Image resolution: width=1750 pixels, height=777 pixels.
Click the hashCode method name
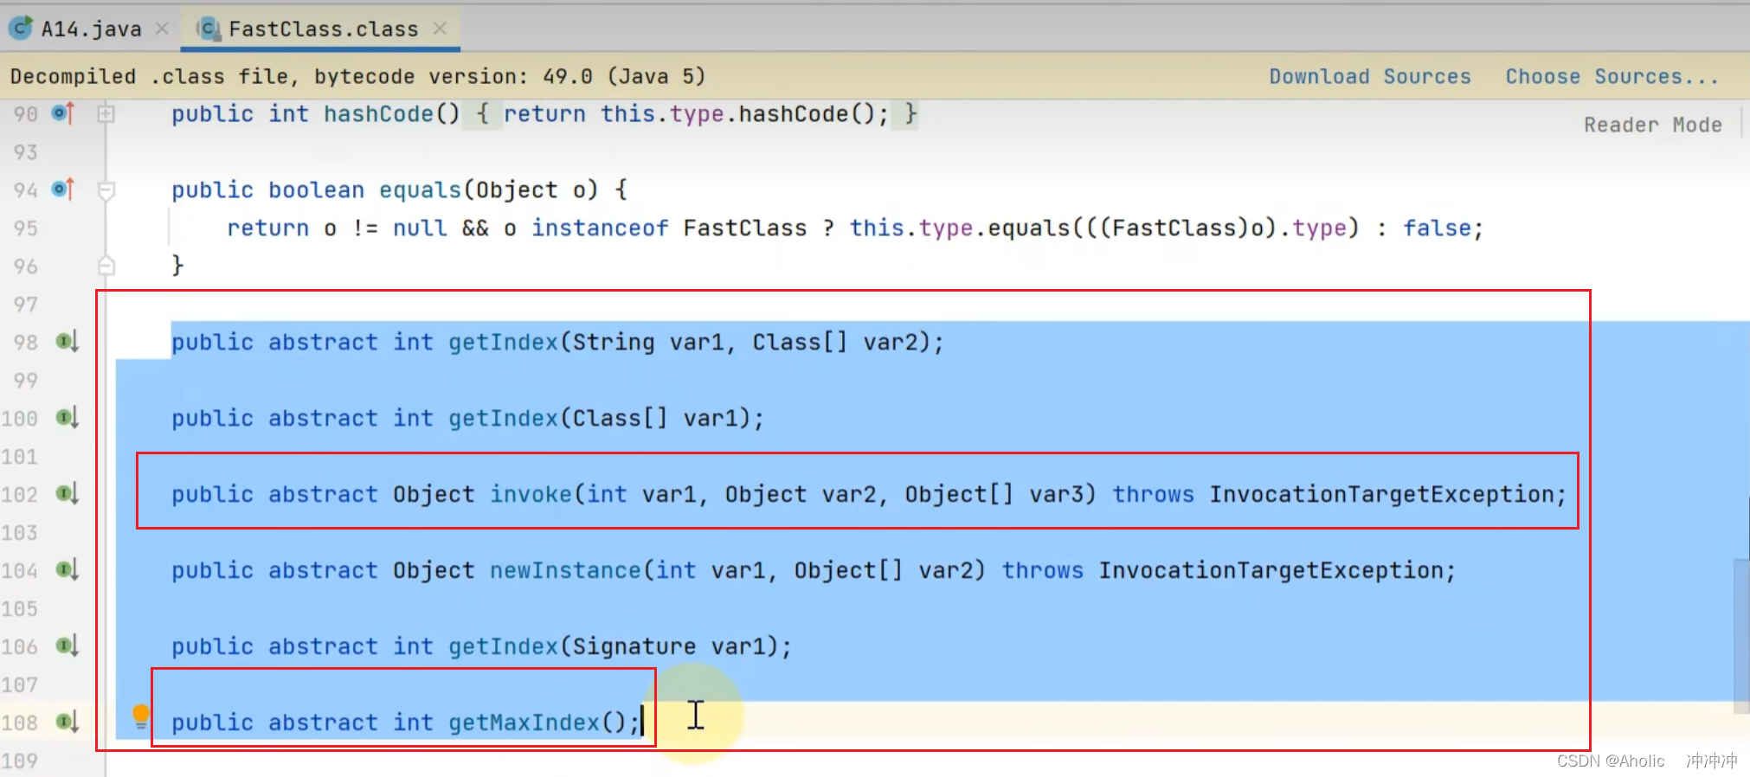click(378, 113)
